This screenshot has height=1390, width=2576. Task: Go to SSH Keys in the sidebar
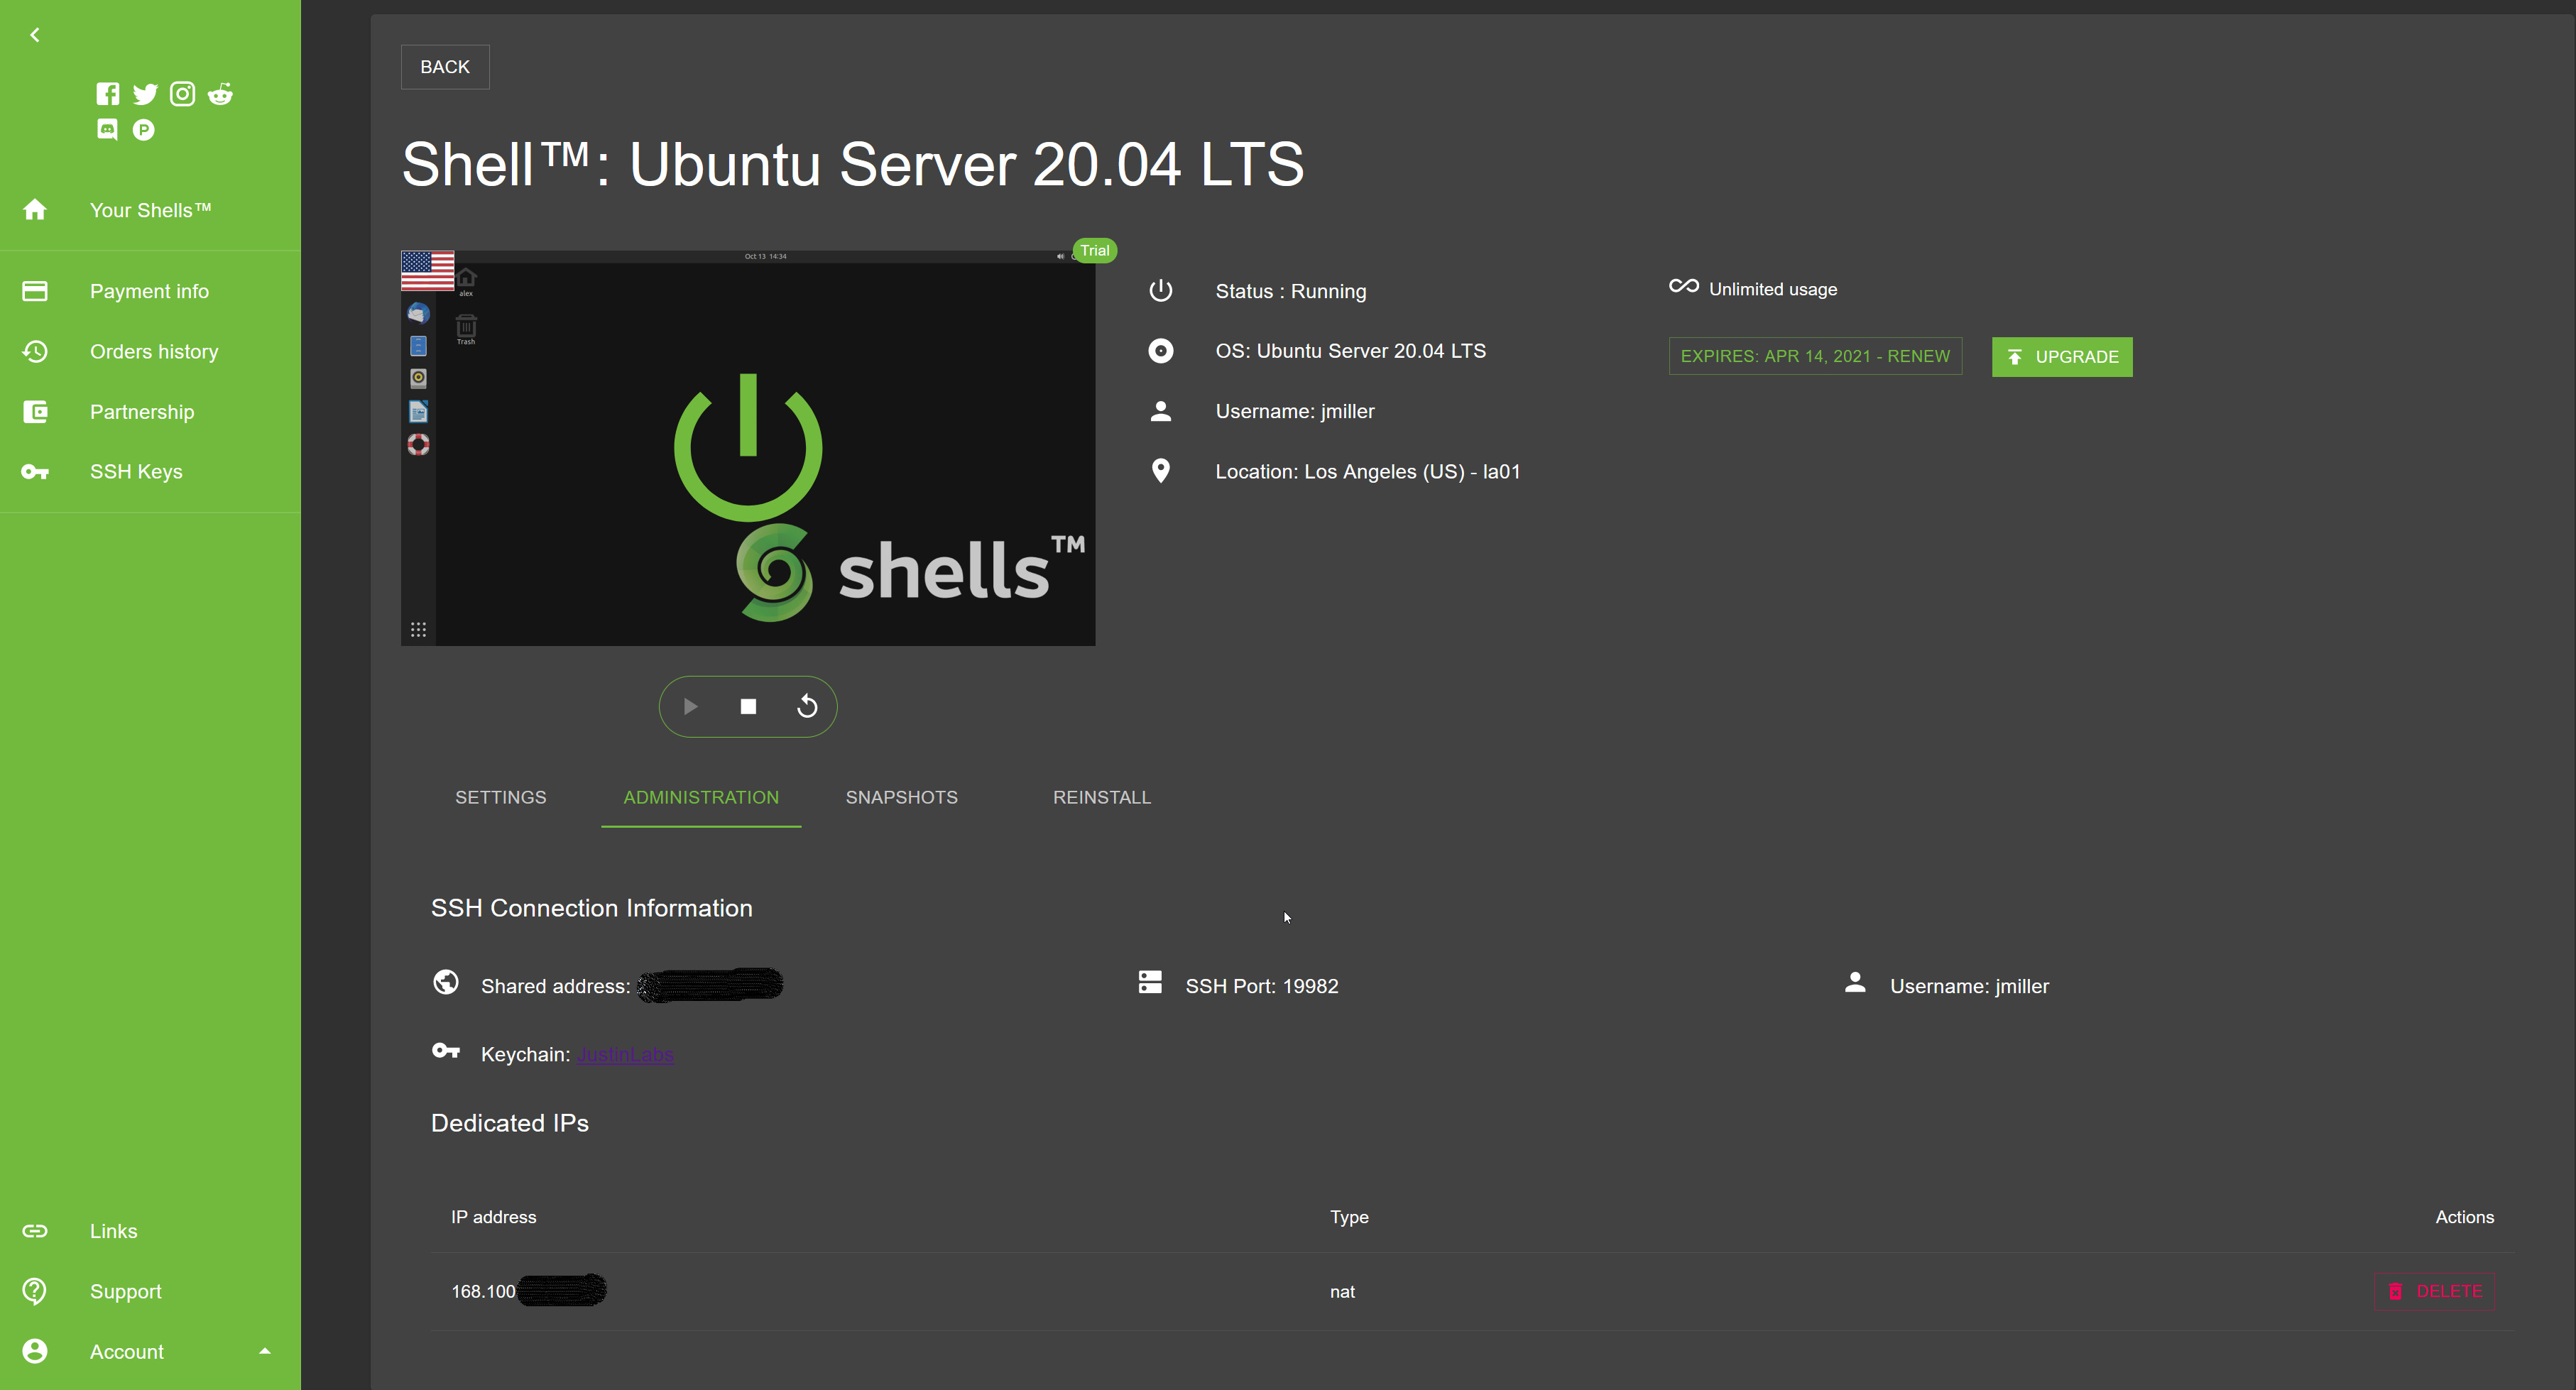[136, 472]
